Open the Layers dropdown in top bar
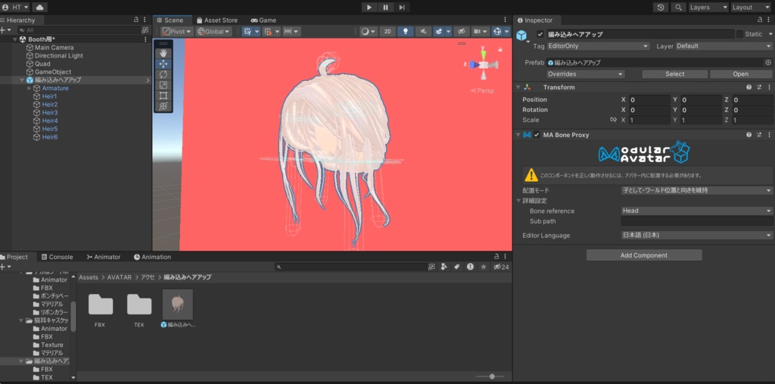This screenshot has width=775, height=384. coord(708,8)
